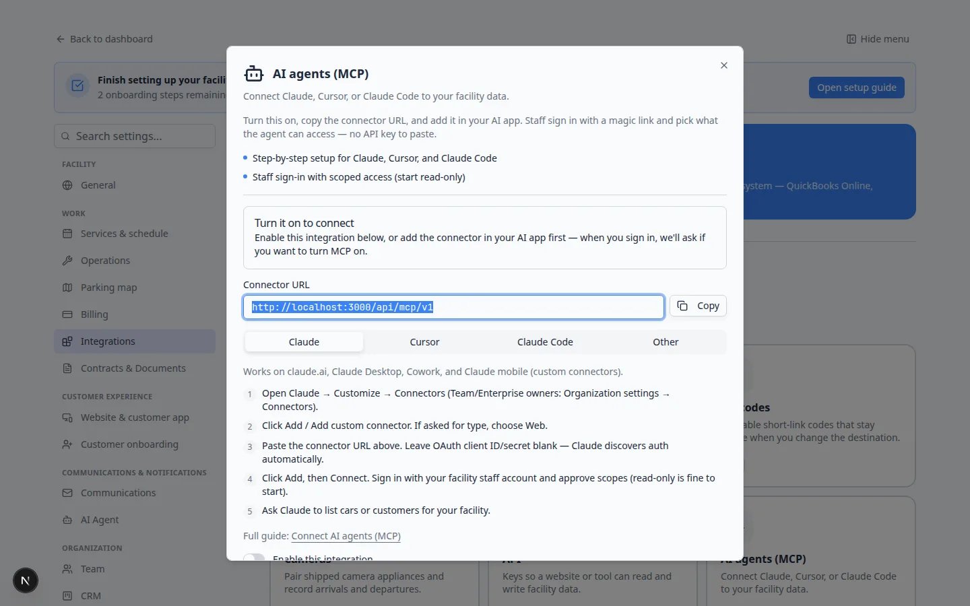Click the people icon beside Team
The width and height of the screenshot is (970, 606).
[x=67, y=569]
